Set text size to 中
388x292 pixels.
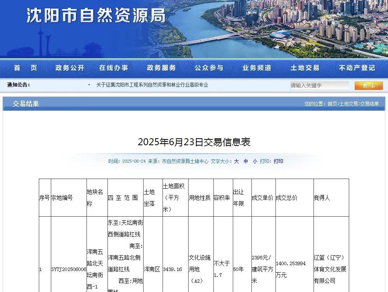click(246, 161)
